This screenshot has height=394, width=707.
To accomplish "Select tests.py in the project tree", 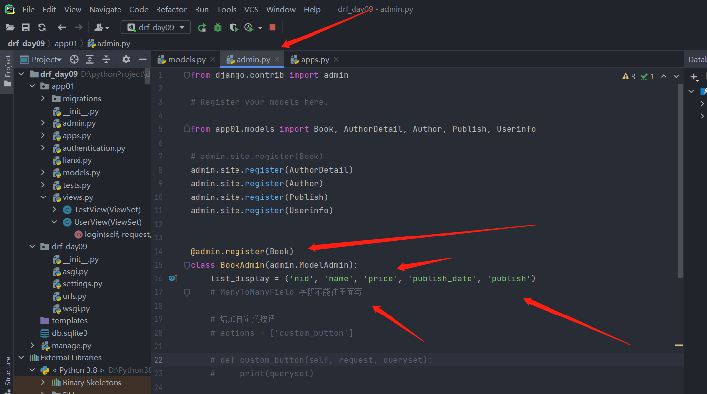I will 72,185.
